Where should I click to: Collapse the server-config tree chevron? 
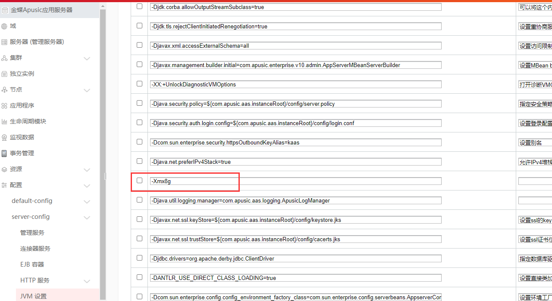[x=87, y=218]
